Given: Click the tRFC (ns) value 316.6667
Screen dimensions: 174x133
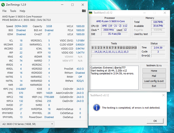Looking at the screenshot, I should 21,89.
